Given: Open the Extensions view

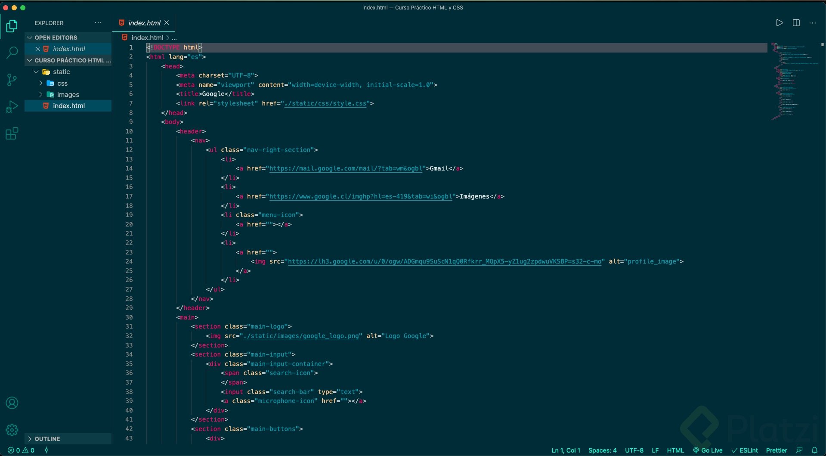Looking at the screenshot, I should point(12,133).
